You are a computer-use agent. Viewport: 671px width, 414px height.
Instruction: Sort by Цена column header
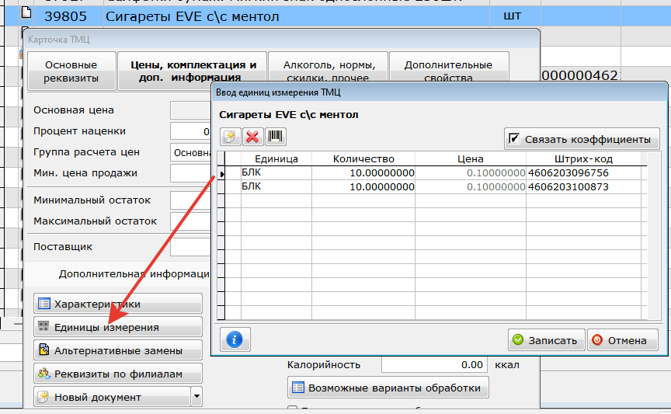(x=471, y=158)
